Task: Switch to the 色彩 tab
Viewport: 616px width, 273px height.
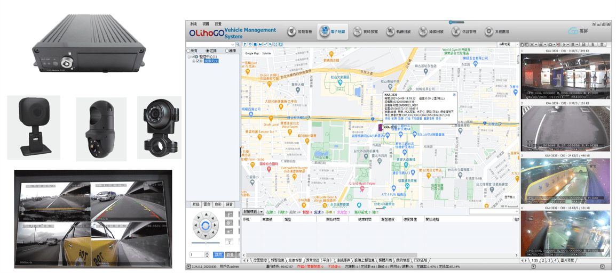Action: (x=218, y=204)
